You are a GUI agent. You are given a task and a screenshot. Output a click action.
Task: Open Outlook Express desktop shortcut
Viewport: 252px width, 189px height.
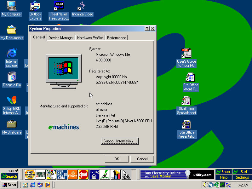coord(35,6)
